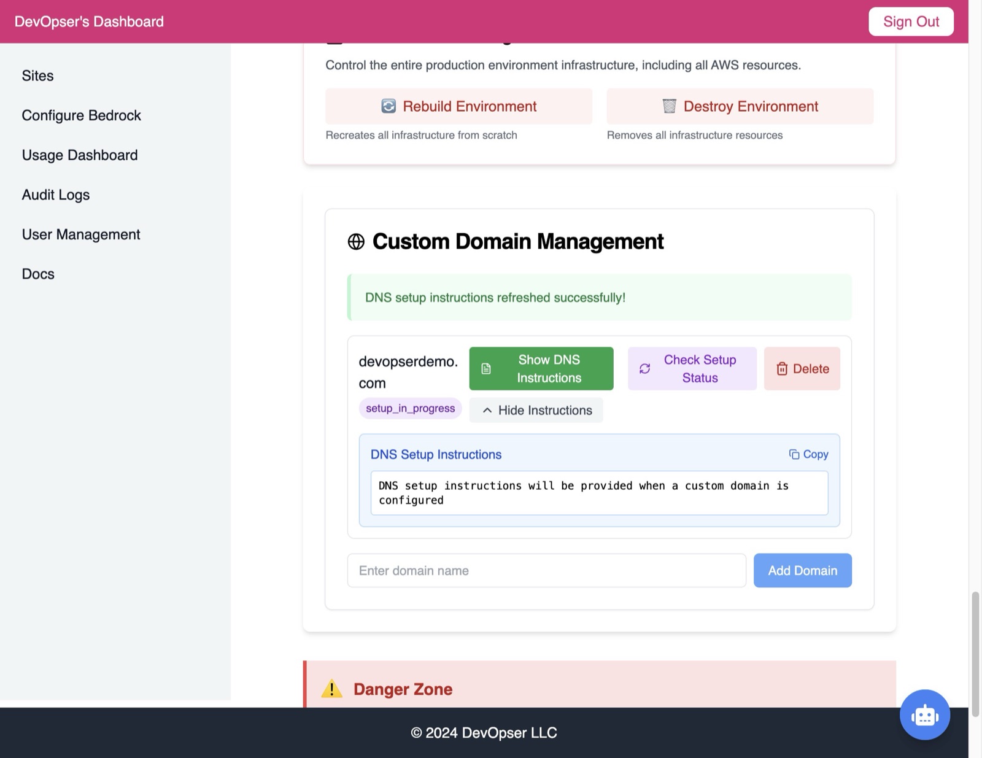Collapse instructions via the Hide Instructions chevron

pos(487,411)
